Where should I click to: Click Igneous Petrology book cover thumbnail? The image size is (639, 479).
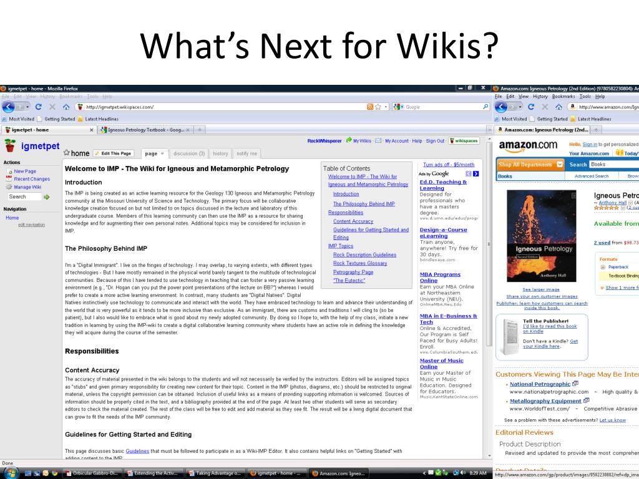point(541,236)
